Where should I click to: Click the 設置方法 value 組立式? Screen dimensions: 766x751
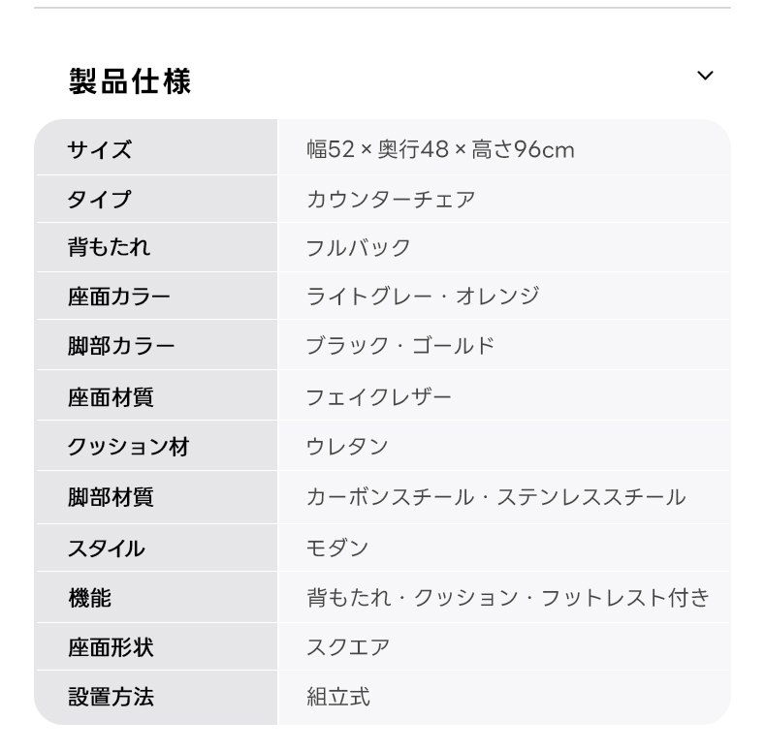click(338, 697)
